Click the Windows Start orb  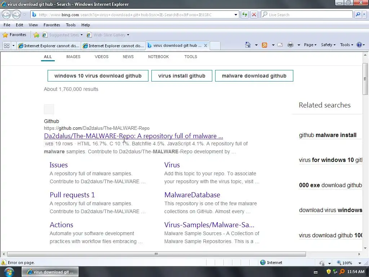pyautogui.click(x=9, y=272)
